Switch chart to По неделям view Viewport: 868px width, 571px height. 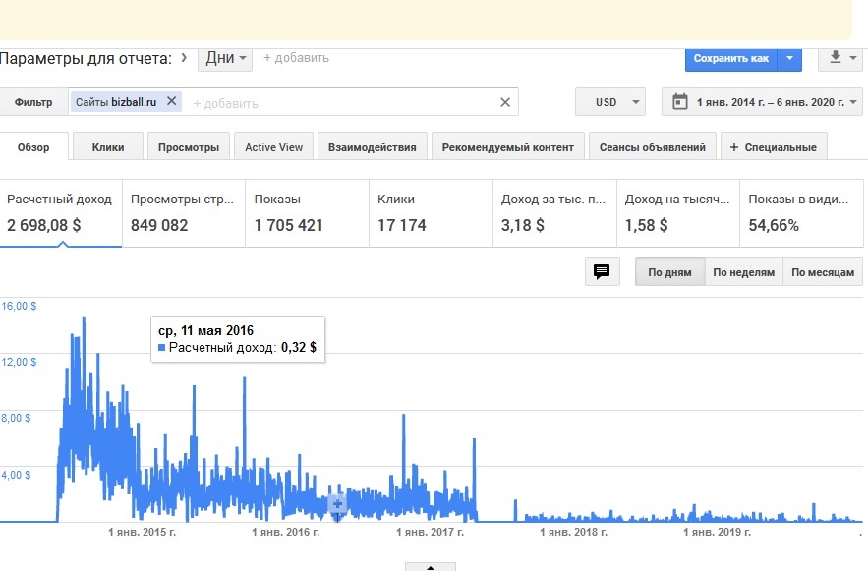tap(743, 272)
